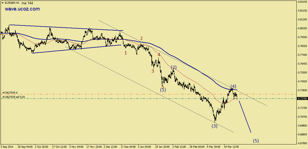The height and width of the screenshot is (149, 308).
Task: Click the EURGBP,H4 chart symbol title
Action: 12,3
